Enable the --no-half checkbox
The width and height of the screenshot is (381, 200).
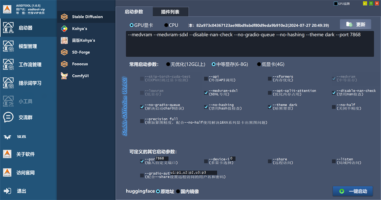coord(334,107)
